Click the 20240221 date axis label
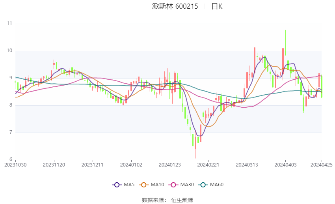The image size is (335, 204). (x=208, y=165)
